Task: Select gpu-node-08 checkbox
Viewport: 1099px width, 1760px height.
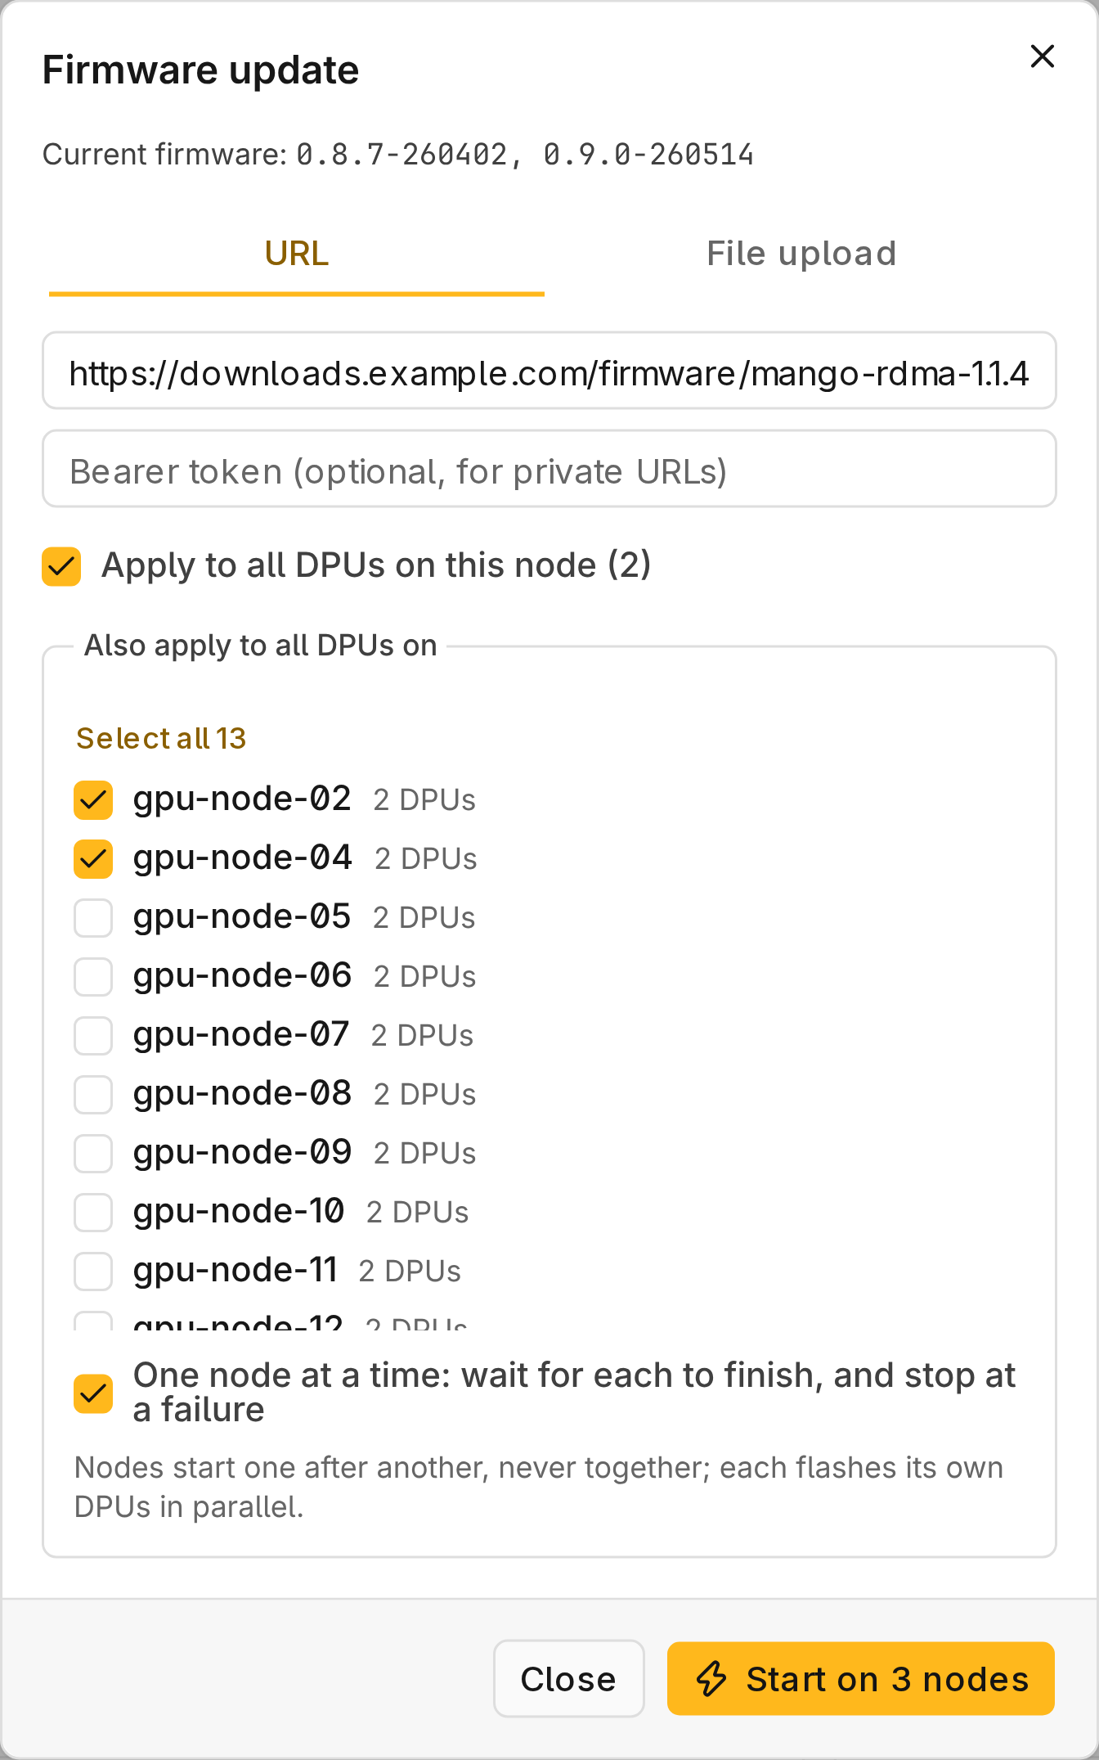Action: click(x=93, y=1094)
